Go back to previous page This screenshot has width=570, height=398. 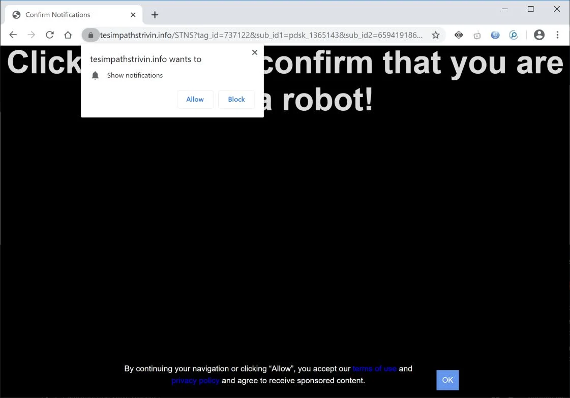tap(13, 35)
